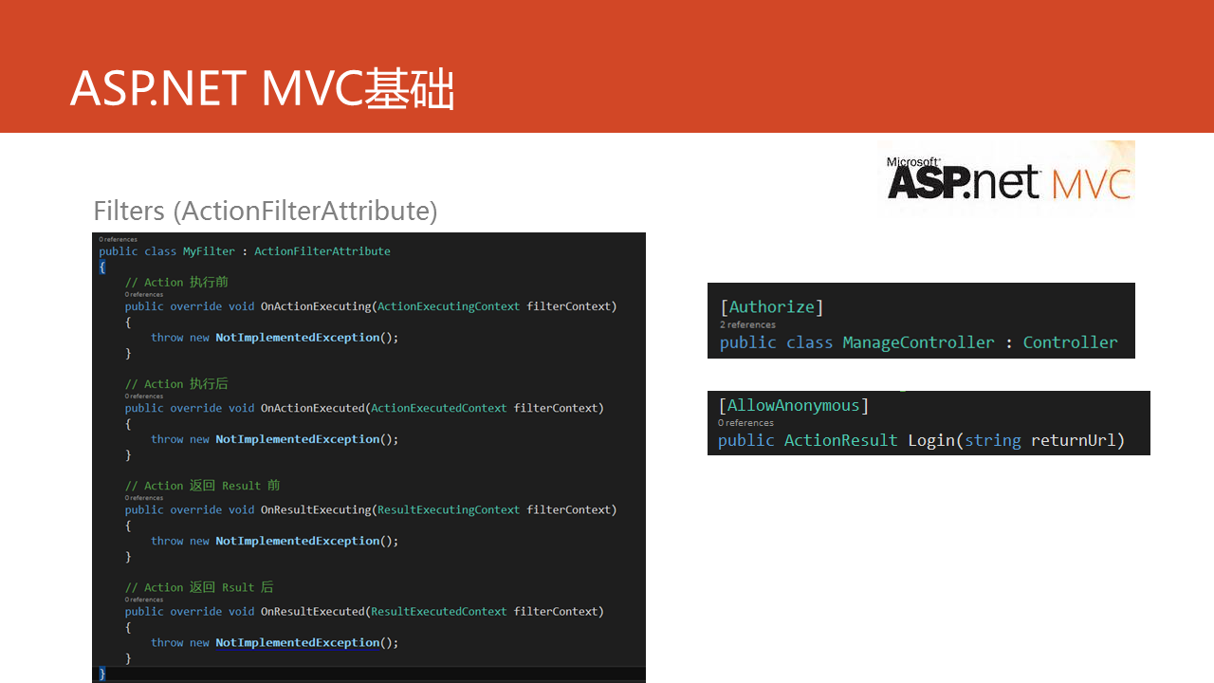
Task: Click the Login(string returnUrl) method line
Action: pos(921,440)
